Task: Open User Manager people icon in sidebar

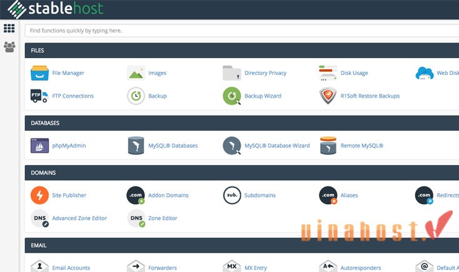Action: click(x=9, y=47)
